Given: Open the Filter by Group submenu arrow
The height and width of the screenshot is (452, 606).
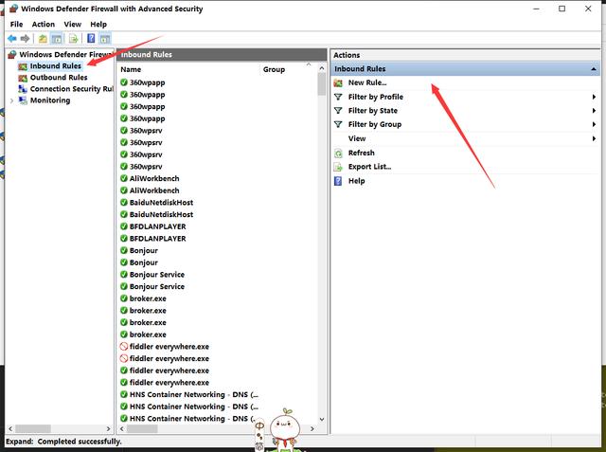Looking at the screenshot, I should pyautogui.click(x=594, y=124).
